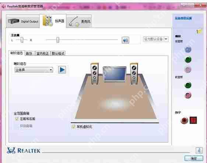Toggle the 环绕音箱 checkbox

pos(17,126)
